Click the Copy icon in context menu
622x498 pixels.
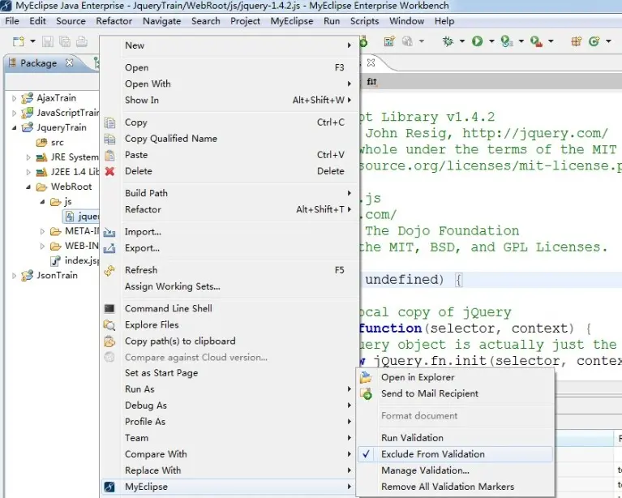click(x=109, y=122)
